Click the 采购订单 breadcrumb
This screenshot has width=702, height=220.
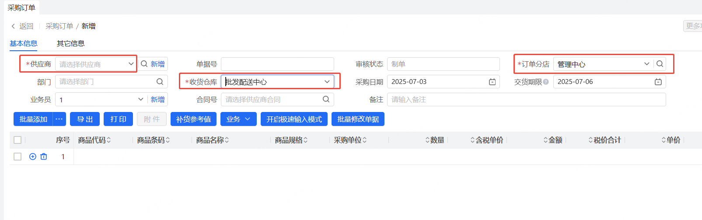[x=59, y=26]
